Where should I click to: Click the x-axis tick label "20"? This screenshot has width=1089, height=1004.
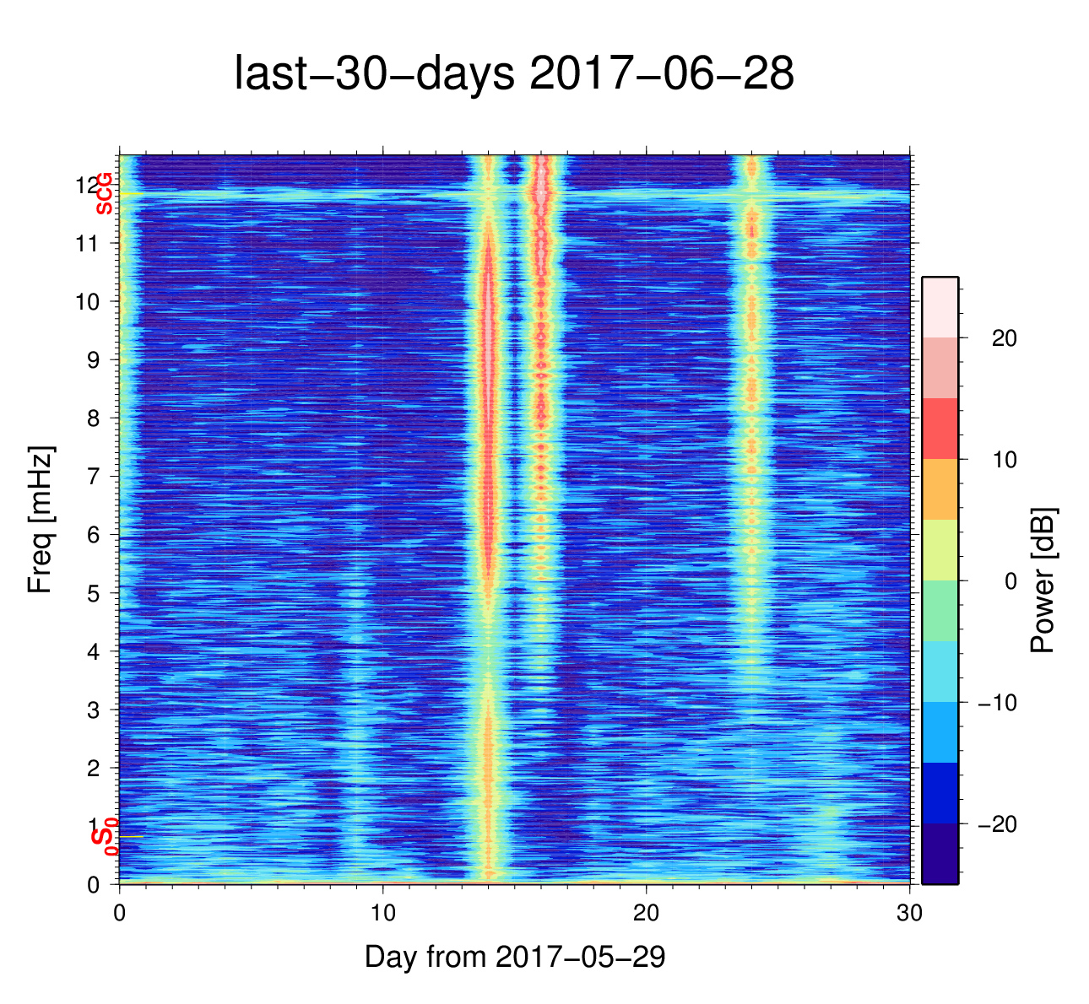coord(647,914)
